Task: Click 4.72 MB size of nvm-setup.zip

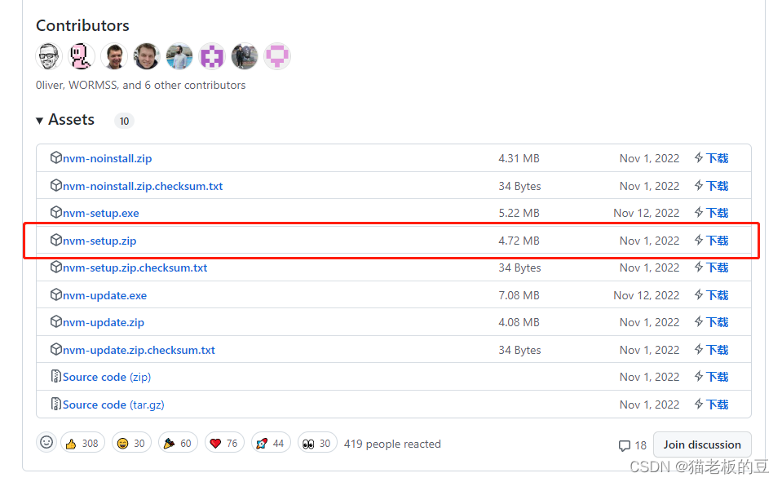Action: click(519, 241)
